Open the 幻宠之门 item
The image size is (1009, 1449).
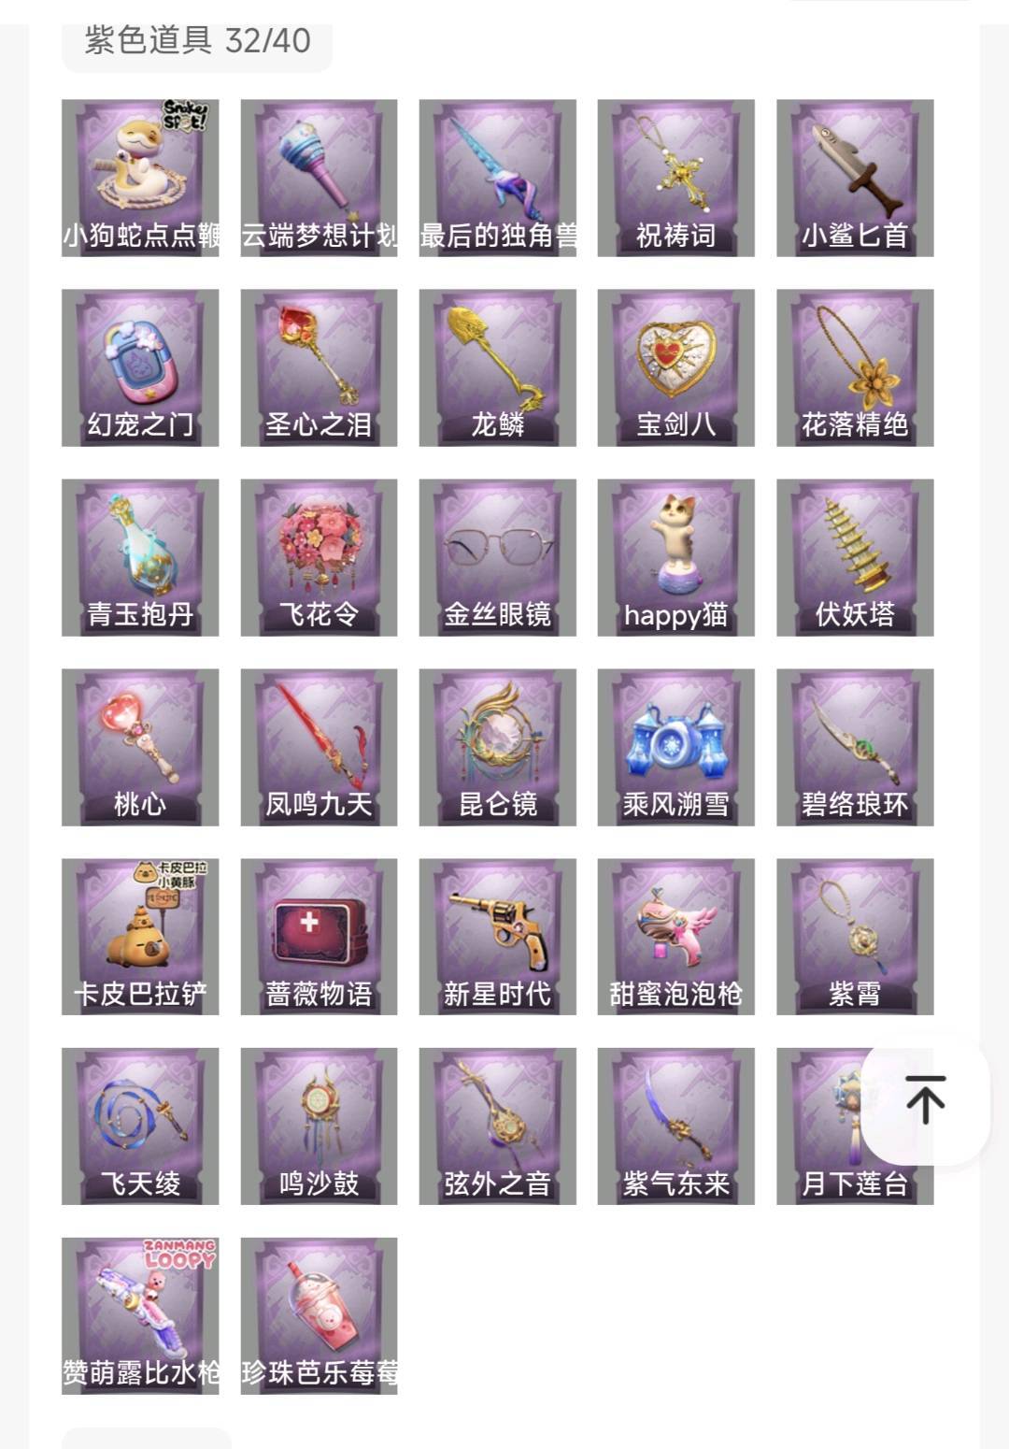[140, 367]
